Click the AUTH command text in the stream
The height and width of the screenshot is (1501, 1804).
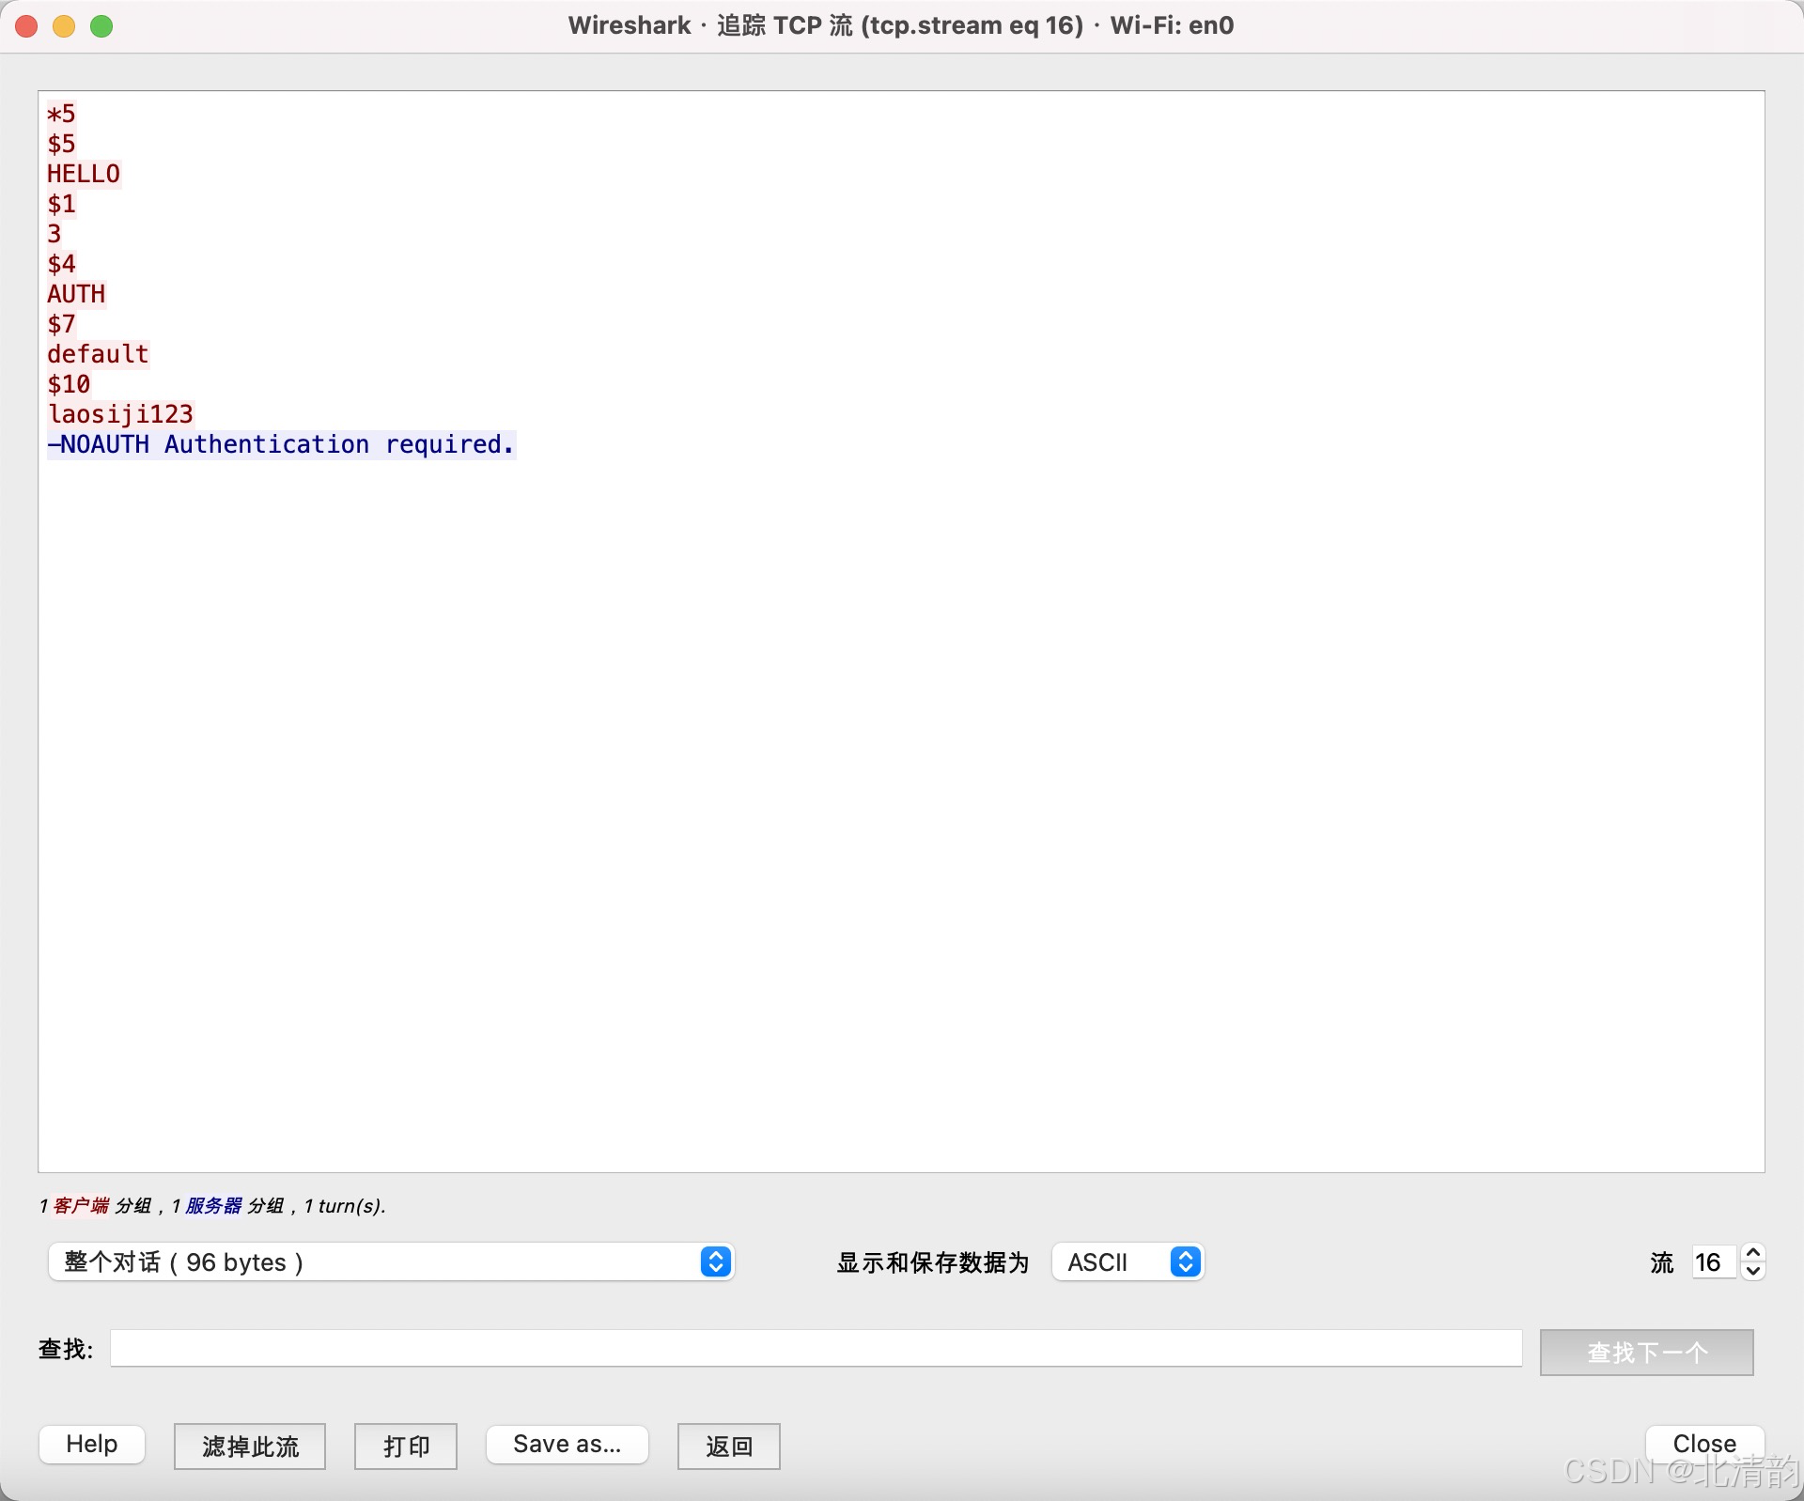75,293
